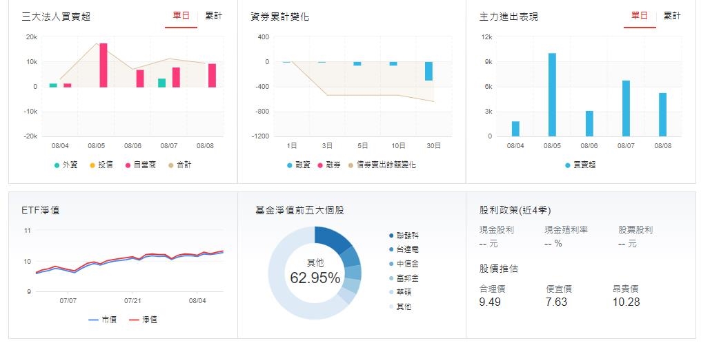Viewport: 701px width, 343px height.
Task: Click the 08/05 bar in 主力進出表現
Action: 552,94
